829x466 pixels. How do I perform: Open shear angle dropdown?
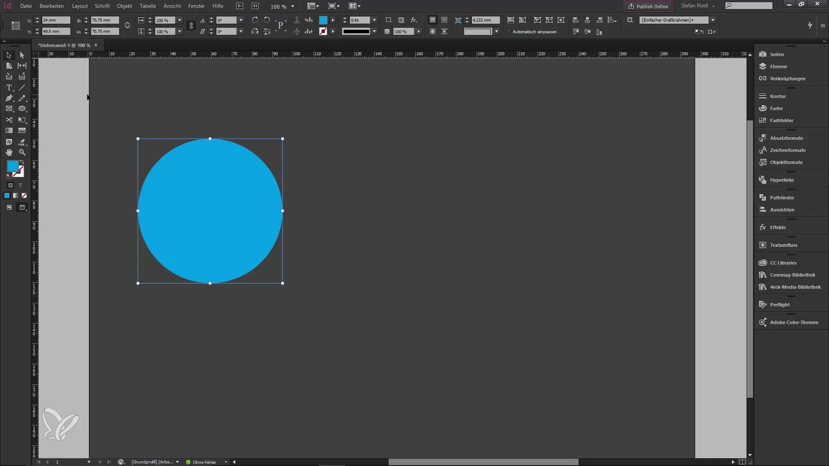tap(241, 31)
